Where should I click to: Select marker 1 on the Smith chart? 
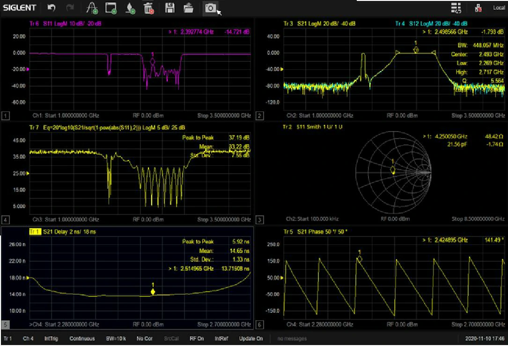[393, 169]
